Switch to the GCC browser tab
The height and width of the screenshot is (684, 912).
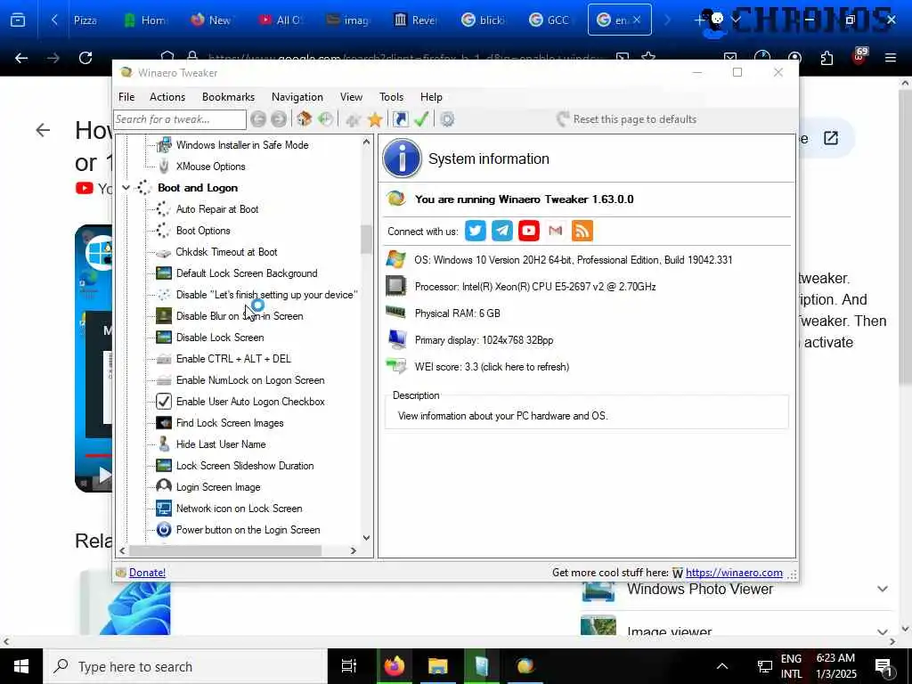point(549,20)
